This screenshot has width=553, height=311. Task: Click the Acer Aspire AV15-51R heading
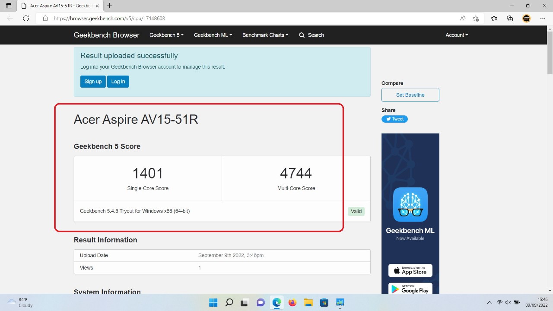click(136, 119)
